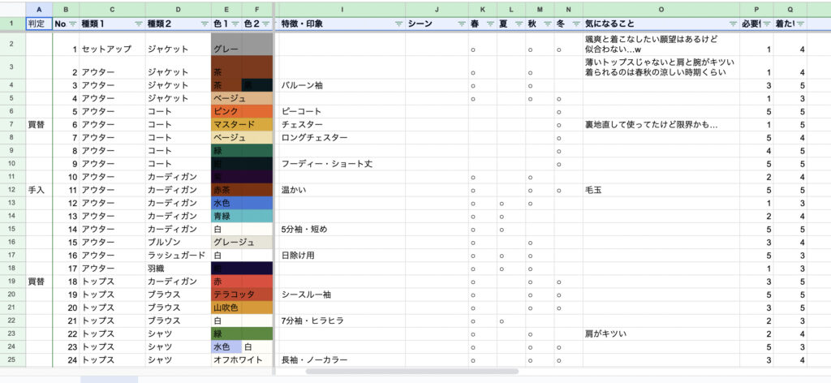The image size is (831, 383).
Task: Open the シーン column filter icon
Action: point(460,24)
